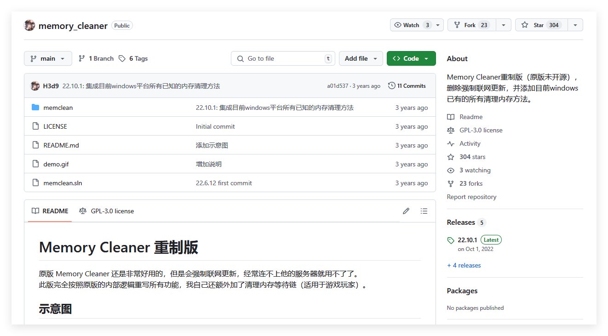Viewport: 608px width, 336px height.
Task: View the 304 stars link
Action: click(x=466, y=157)
